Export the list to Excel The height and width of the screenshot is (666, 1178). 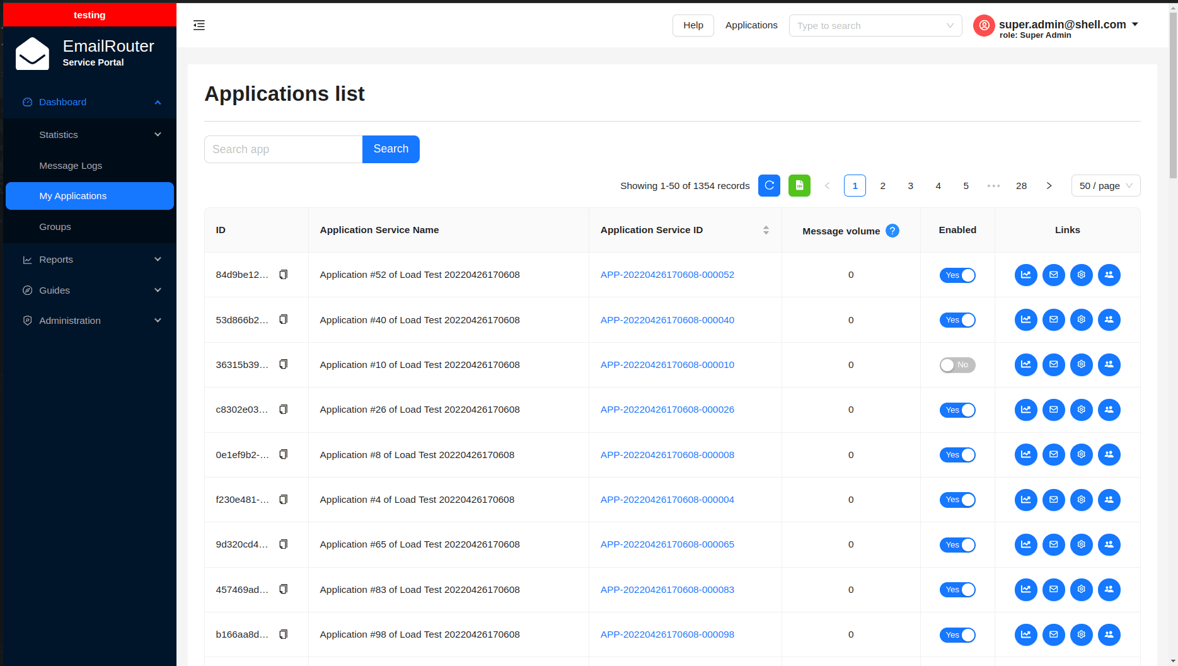tap(799, 185)
